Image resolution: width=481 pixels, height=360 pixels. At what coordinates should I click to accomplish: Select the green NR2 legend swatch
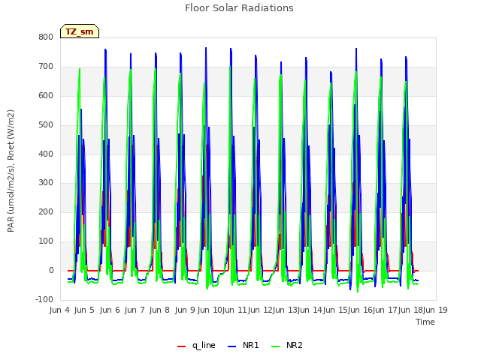point(276,346)
